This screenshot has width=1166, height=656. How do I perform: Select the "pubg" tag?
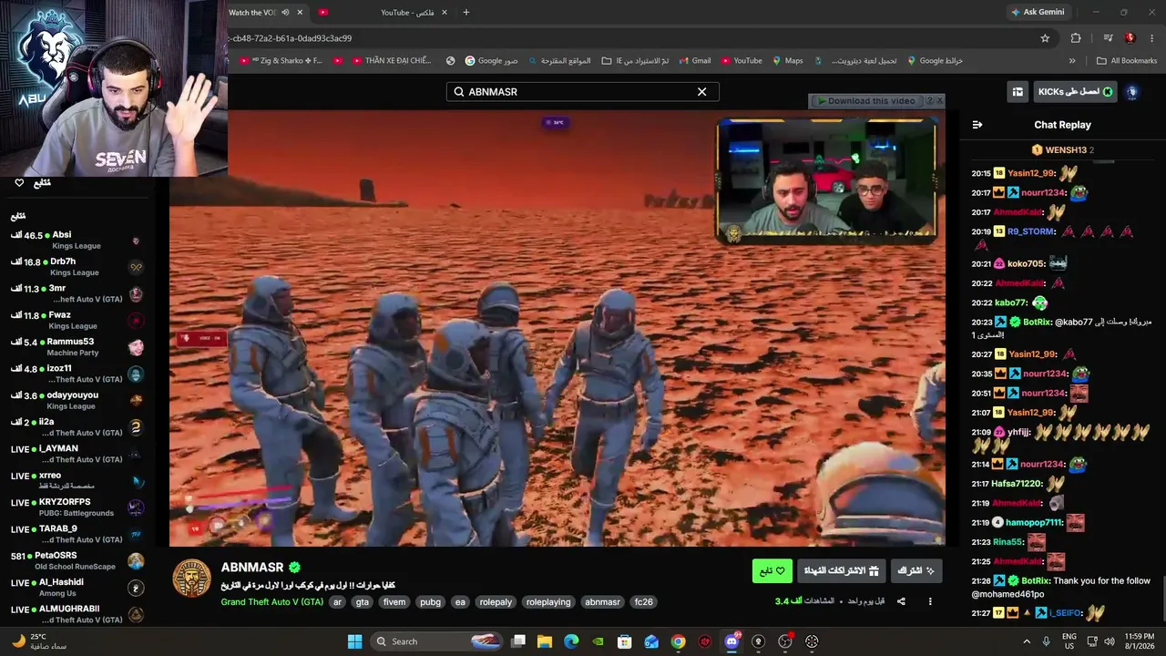click(430, 602)
